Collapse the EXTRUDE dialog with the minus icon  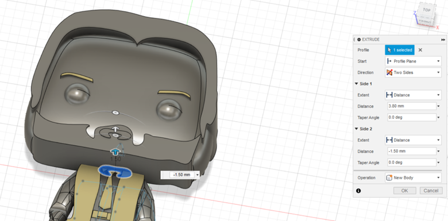(359, 40)
